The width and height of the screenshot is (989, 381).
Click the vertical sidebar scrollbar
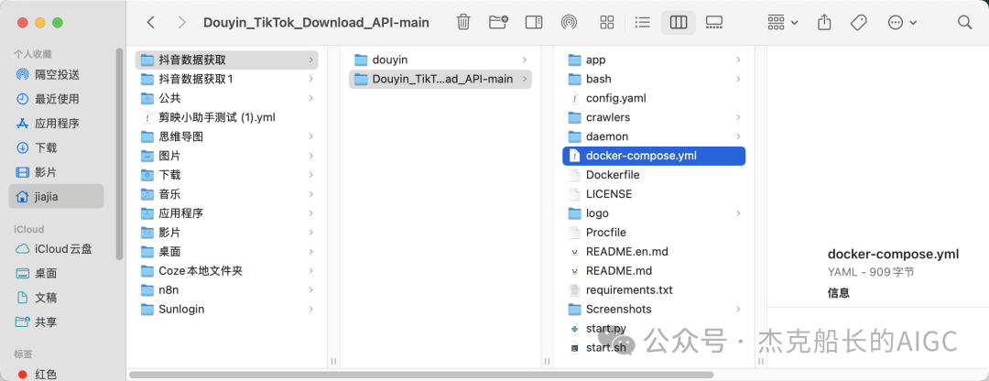pyautogui.click(x=119, y=154)
